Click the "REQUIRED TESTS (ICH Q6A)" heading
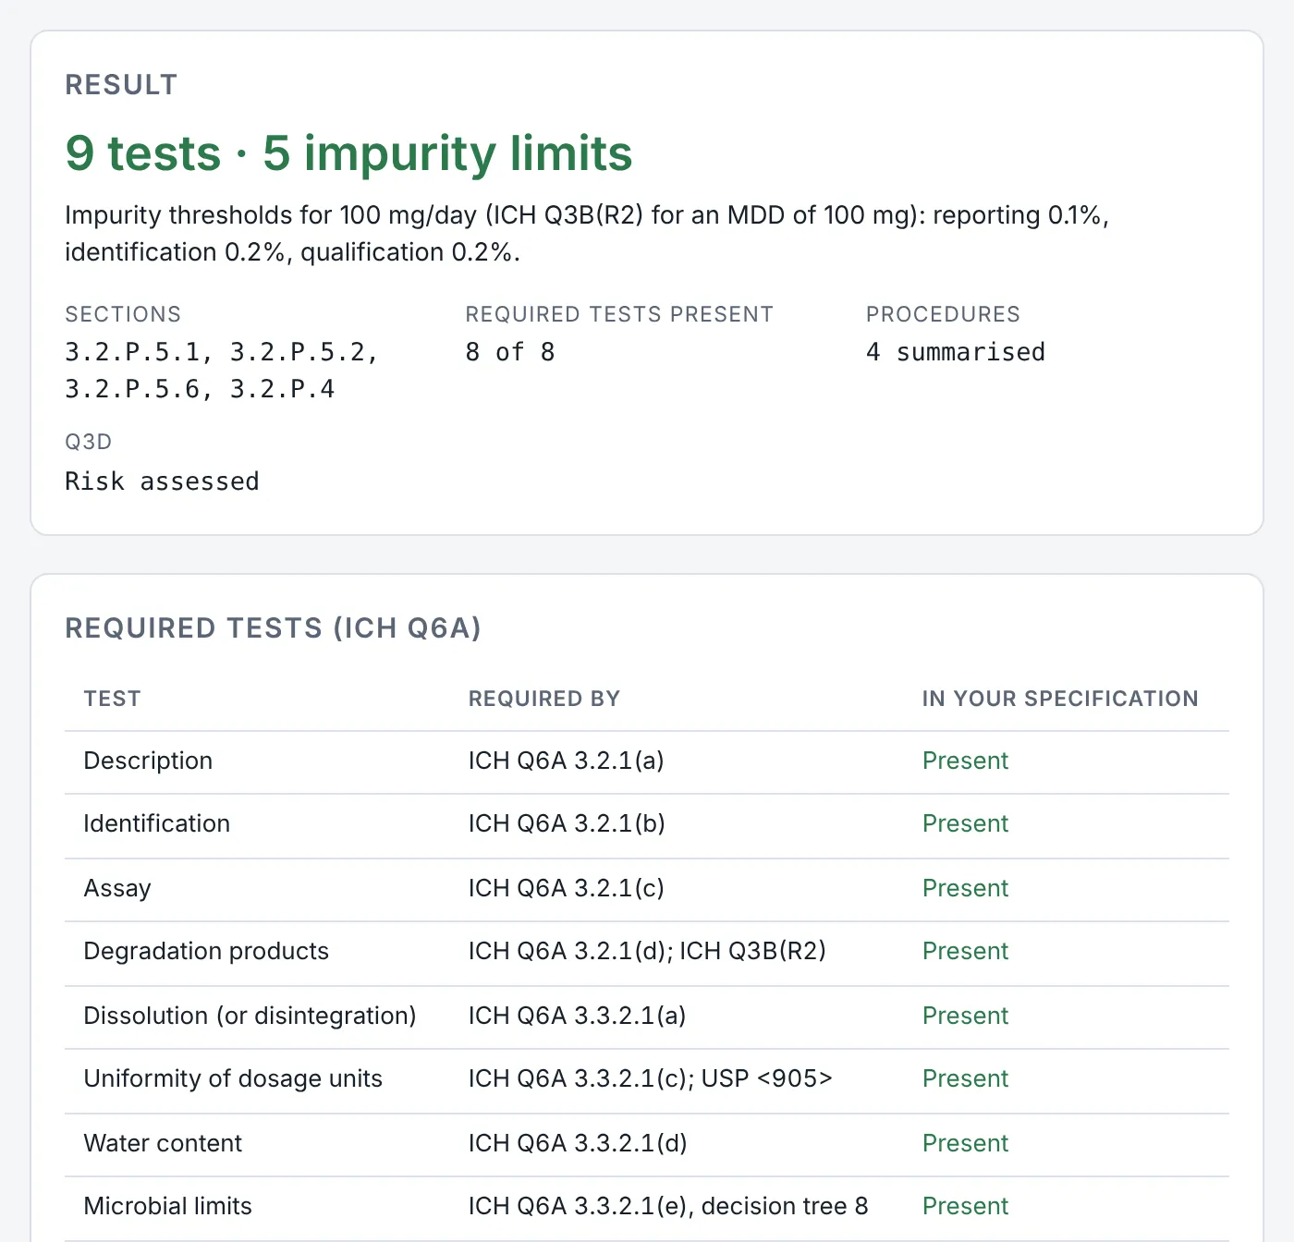The height and width of the screenshot is (1242, 1294). tap(273, 628)
